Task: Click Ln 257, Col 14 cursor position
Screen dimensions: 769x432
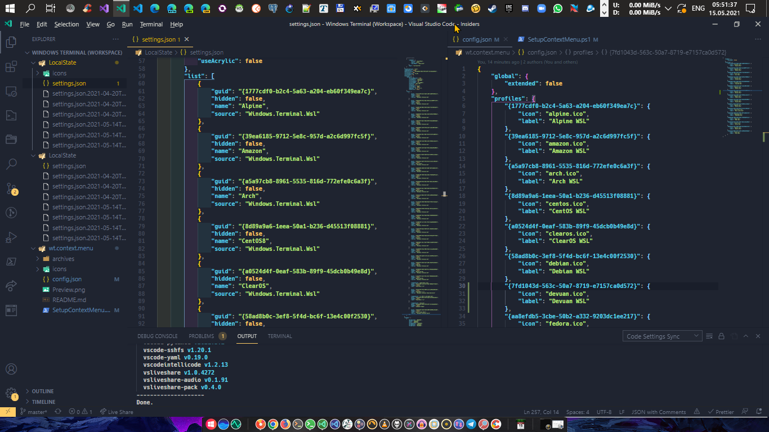Action: coord(541,412)
